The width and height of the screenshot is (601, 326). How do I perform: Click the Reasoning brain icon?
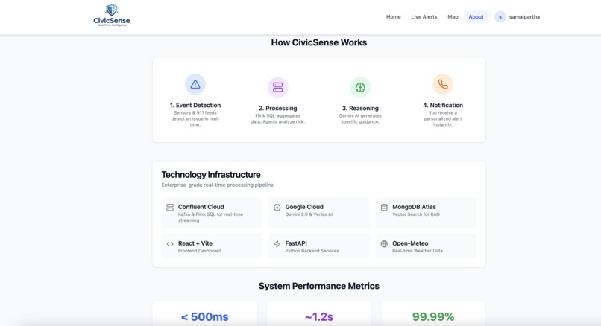[x=360, y=87]
